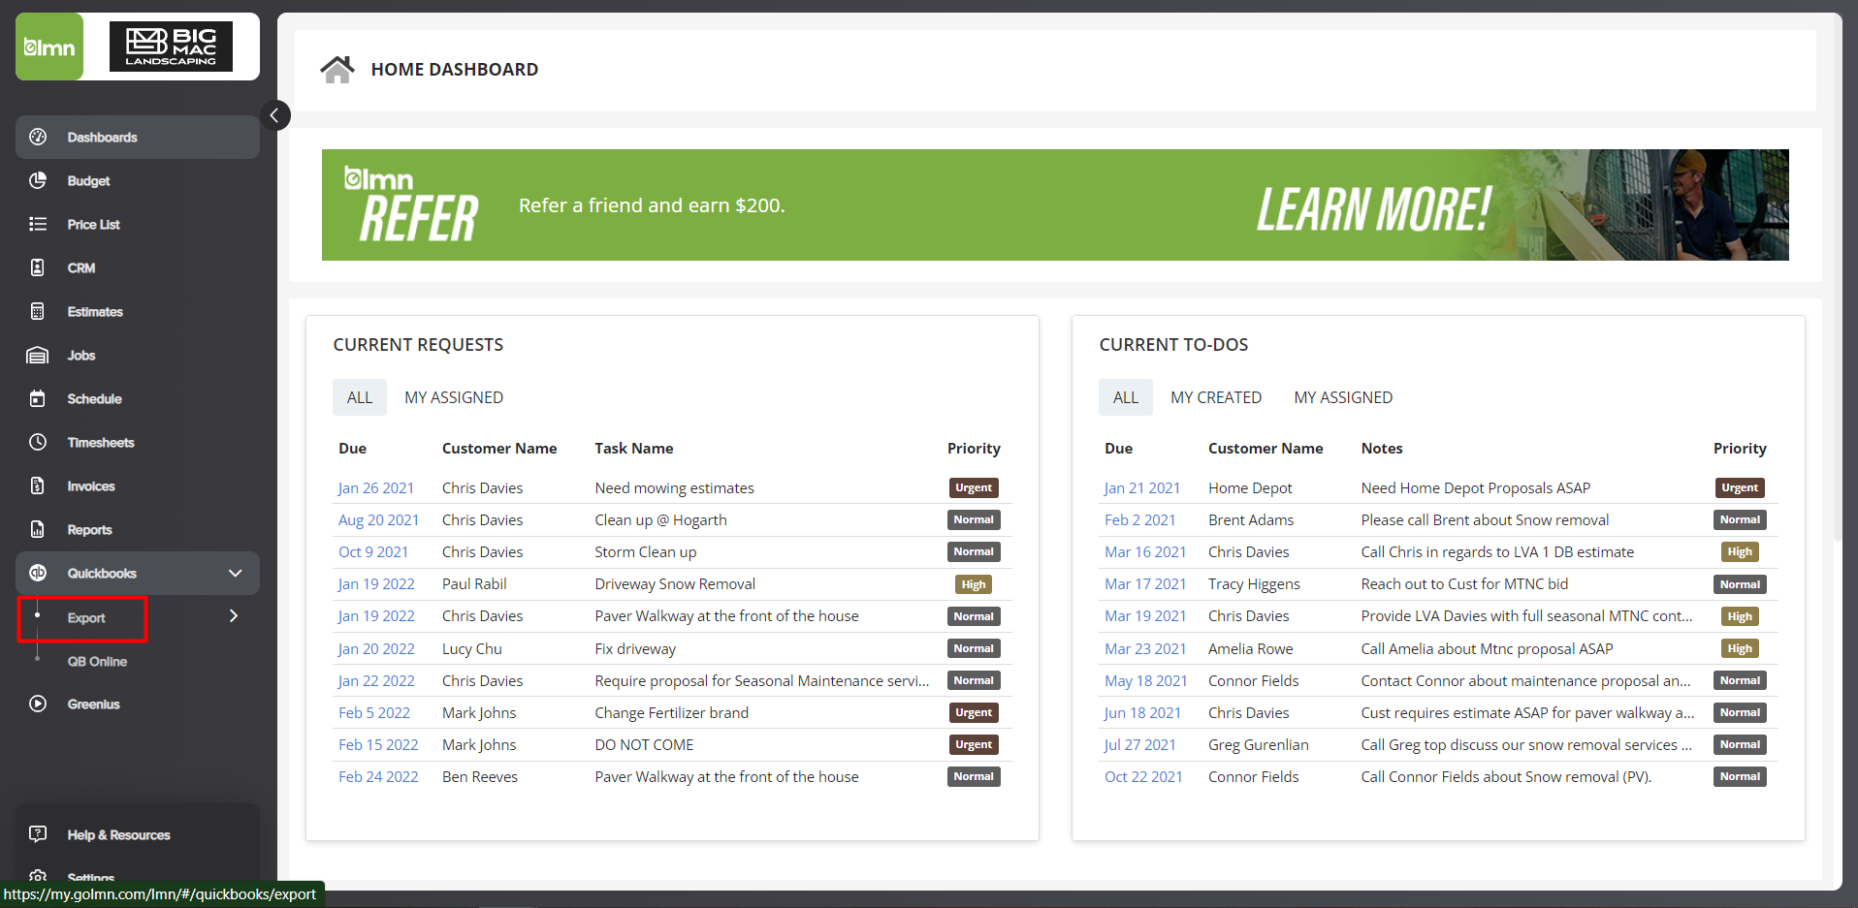Click the LMN Refer Learn More banner

pos(1054,204)
